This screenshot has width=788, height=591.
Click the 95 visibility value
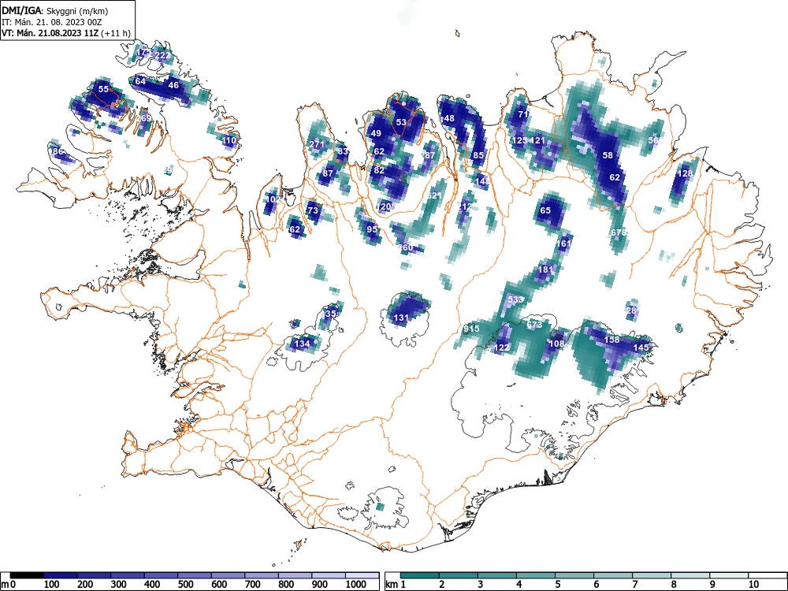[371, 229]
